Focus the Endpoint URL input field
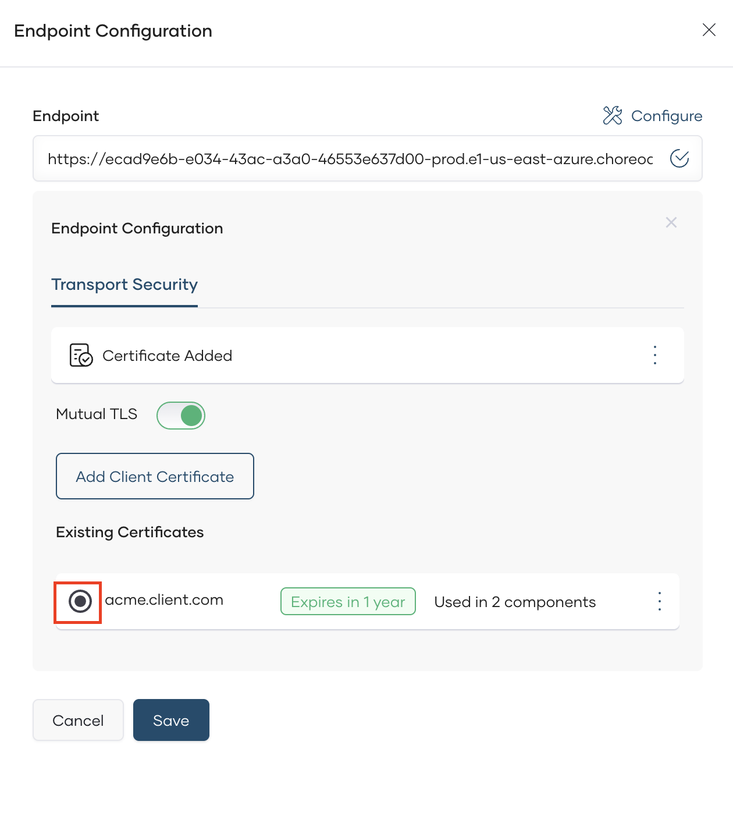The height and width of the screenshot is (823, 733). click(350, 159)
